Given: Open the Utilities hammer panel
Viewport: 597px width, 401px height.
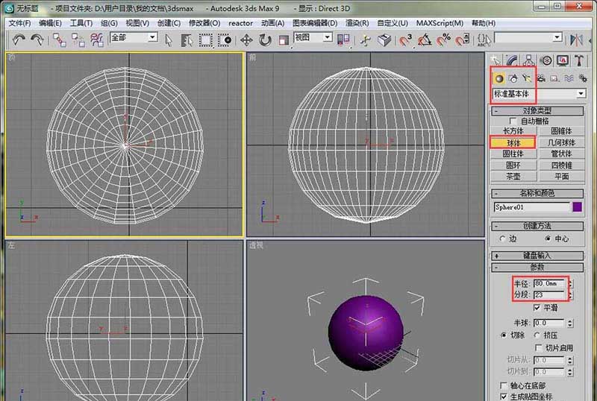Looking at the screenshot, I should pyautogui.click(x=578, y=60).
